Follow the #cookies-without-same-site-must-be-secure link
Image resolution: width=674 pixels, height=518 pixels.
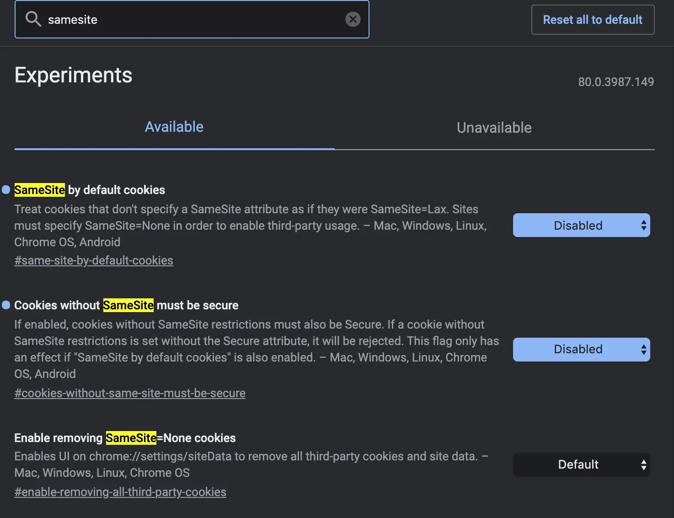130,394
